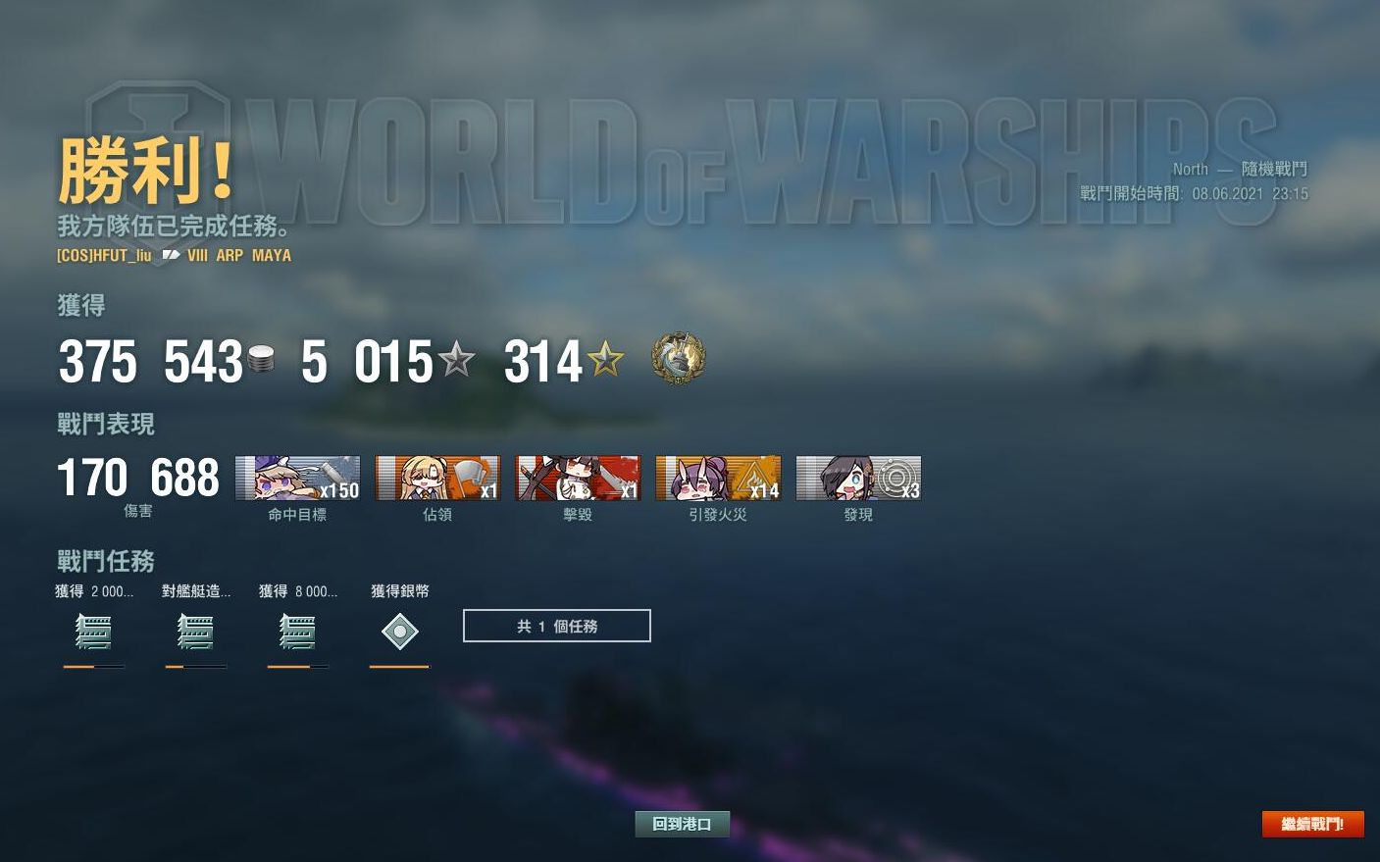Click the silver credits coin icon
This screenshot has height=862, width=1380.
click(261, 360)
